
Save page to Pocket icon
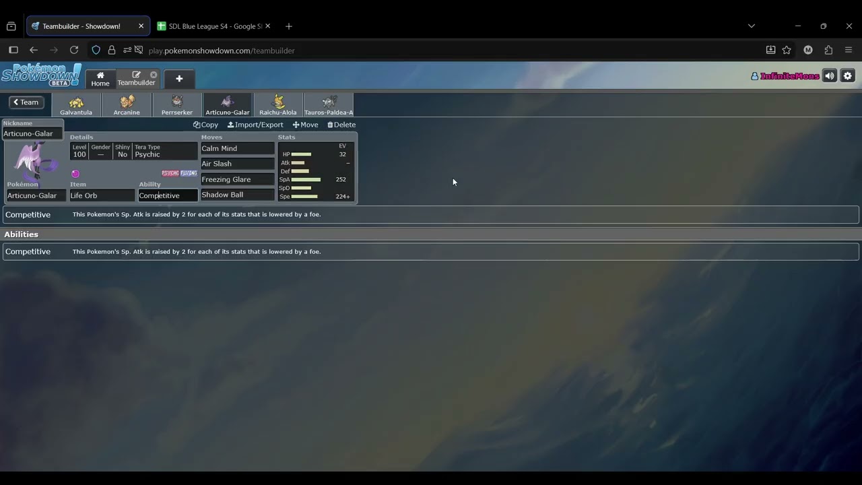click(771, 50)
